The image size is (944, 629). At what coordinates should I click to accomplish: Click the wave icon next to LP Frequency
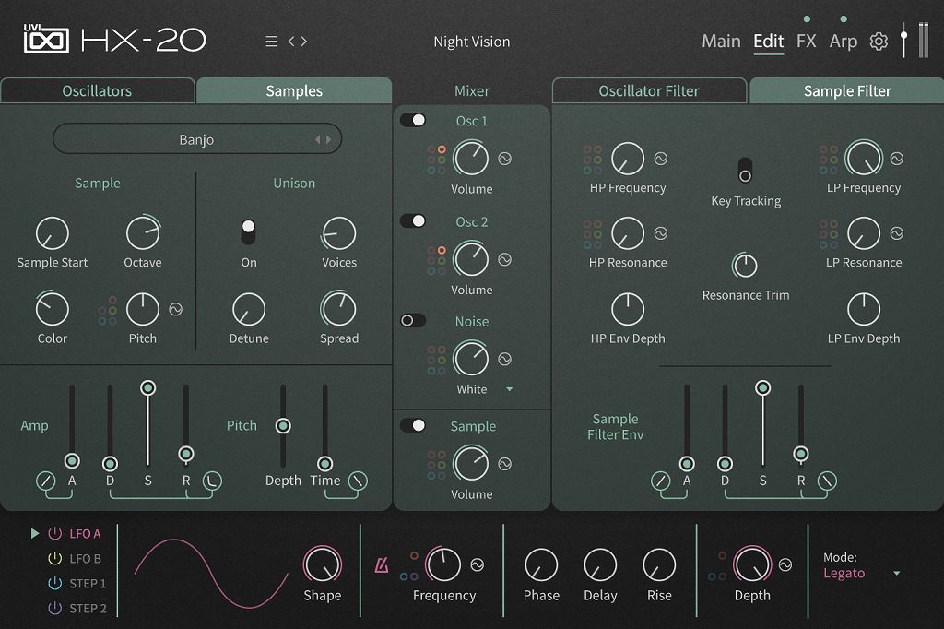coord(896,159)
